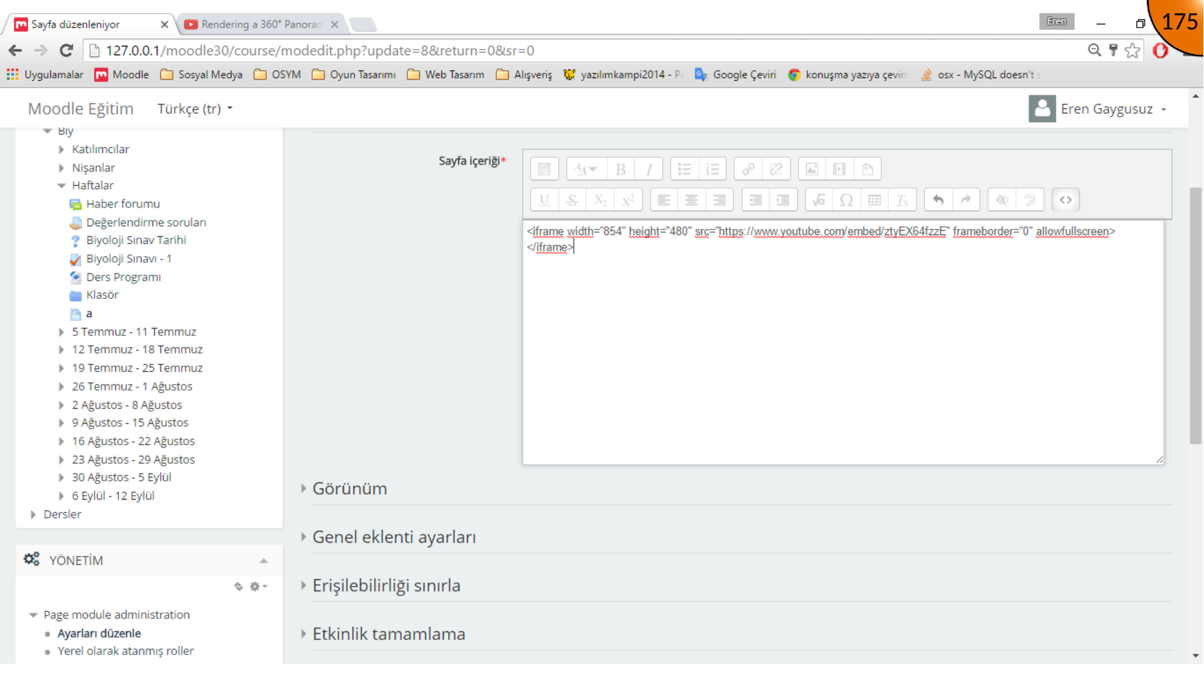
Task: Insert a link via chain icon
Action: (x=748, y=169)
